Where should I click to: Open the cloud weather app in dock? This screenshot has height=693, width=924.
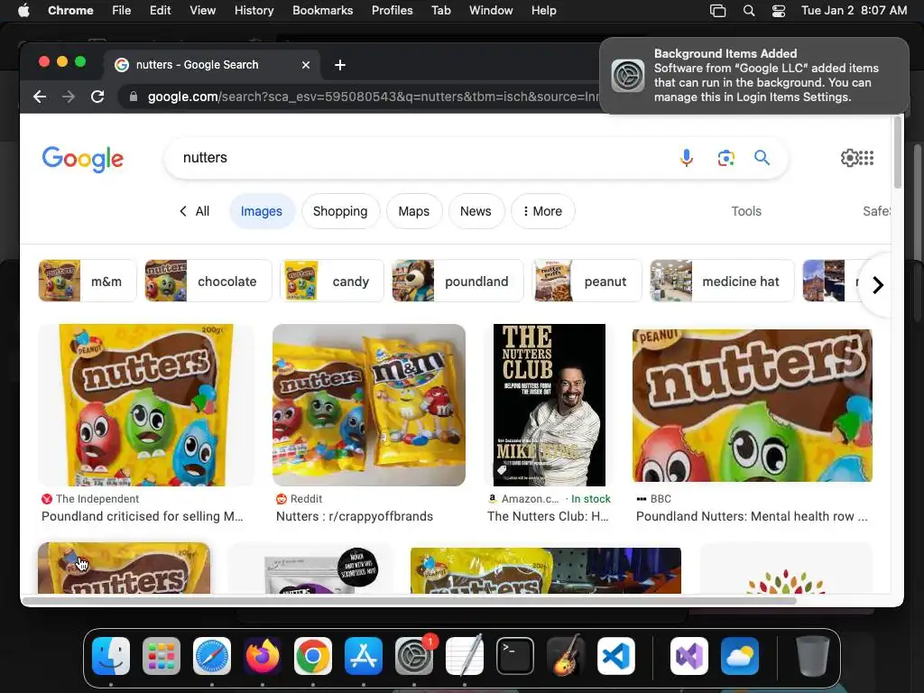[740, 656]
